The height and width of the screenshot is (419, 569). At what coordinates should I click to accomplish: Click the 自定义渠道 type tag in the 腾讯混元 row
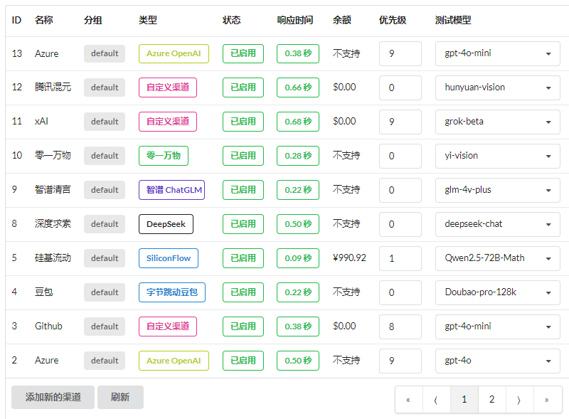[168, 87]
